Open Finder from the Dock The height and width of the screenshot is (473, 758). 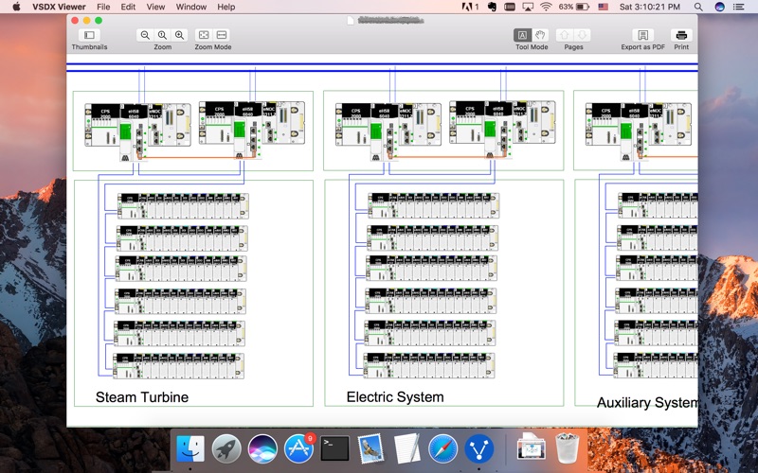click(190, 448)
